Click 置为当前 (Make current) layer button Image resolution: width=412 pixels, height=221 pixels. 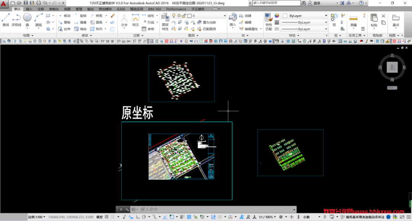(x=206, y=22)
